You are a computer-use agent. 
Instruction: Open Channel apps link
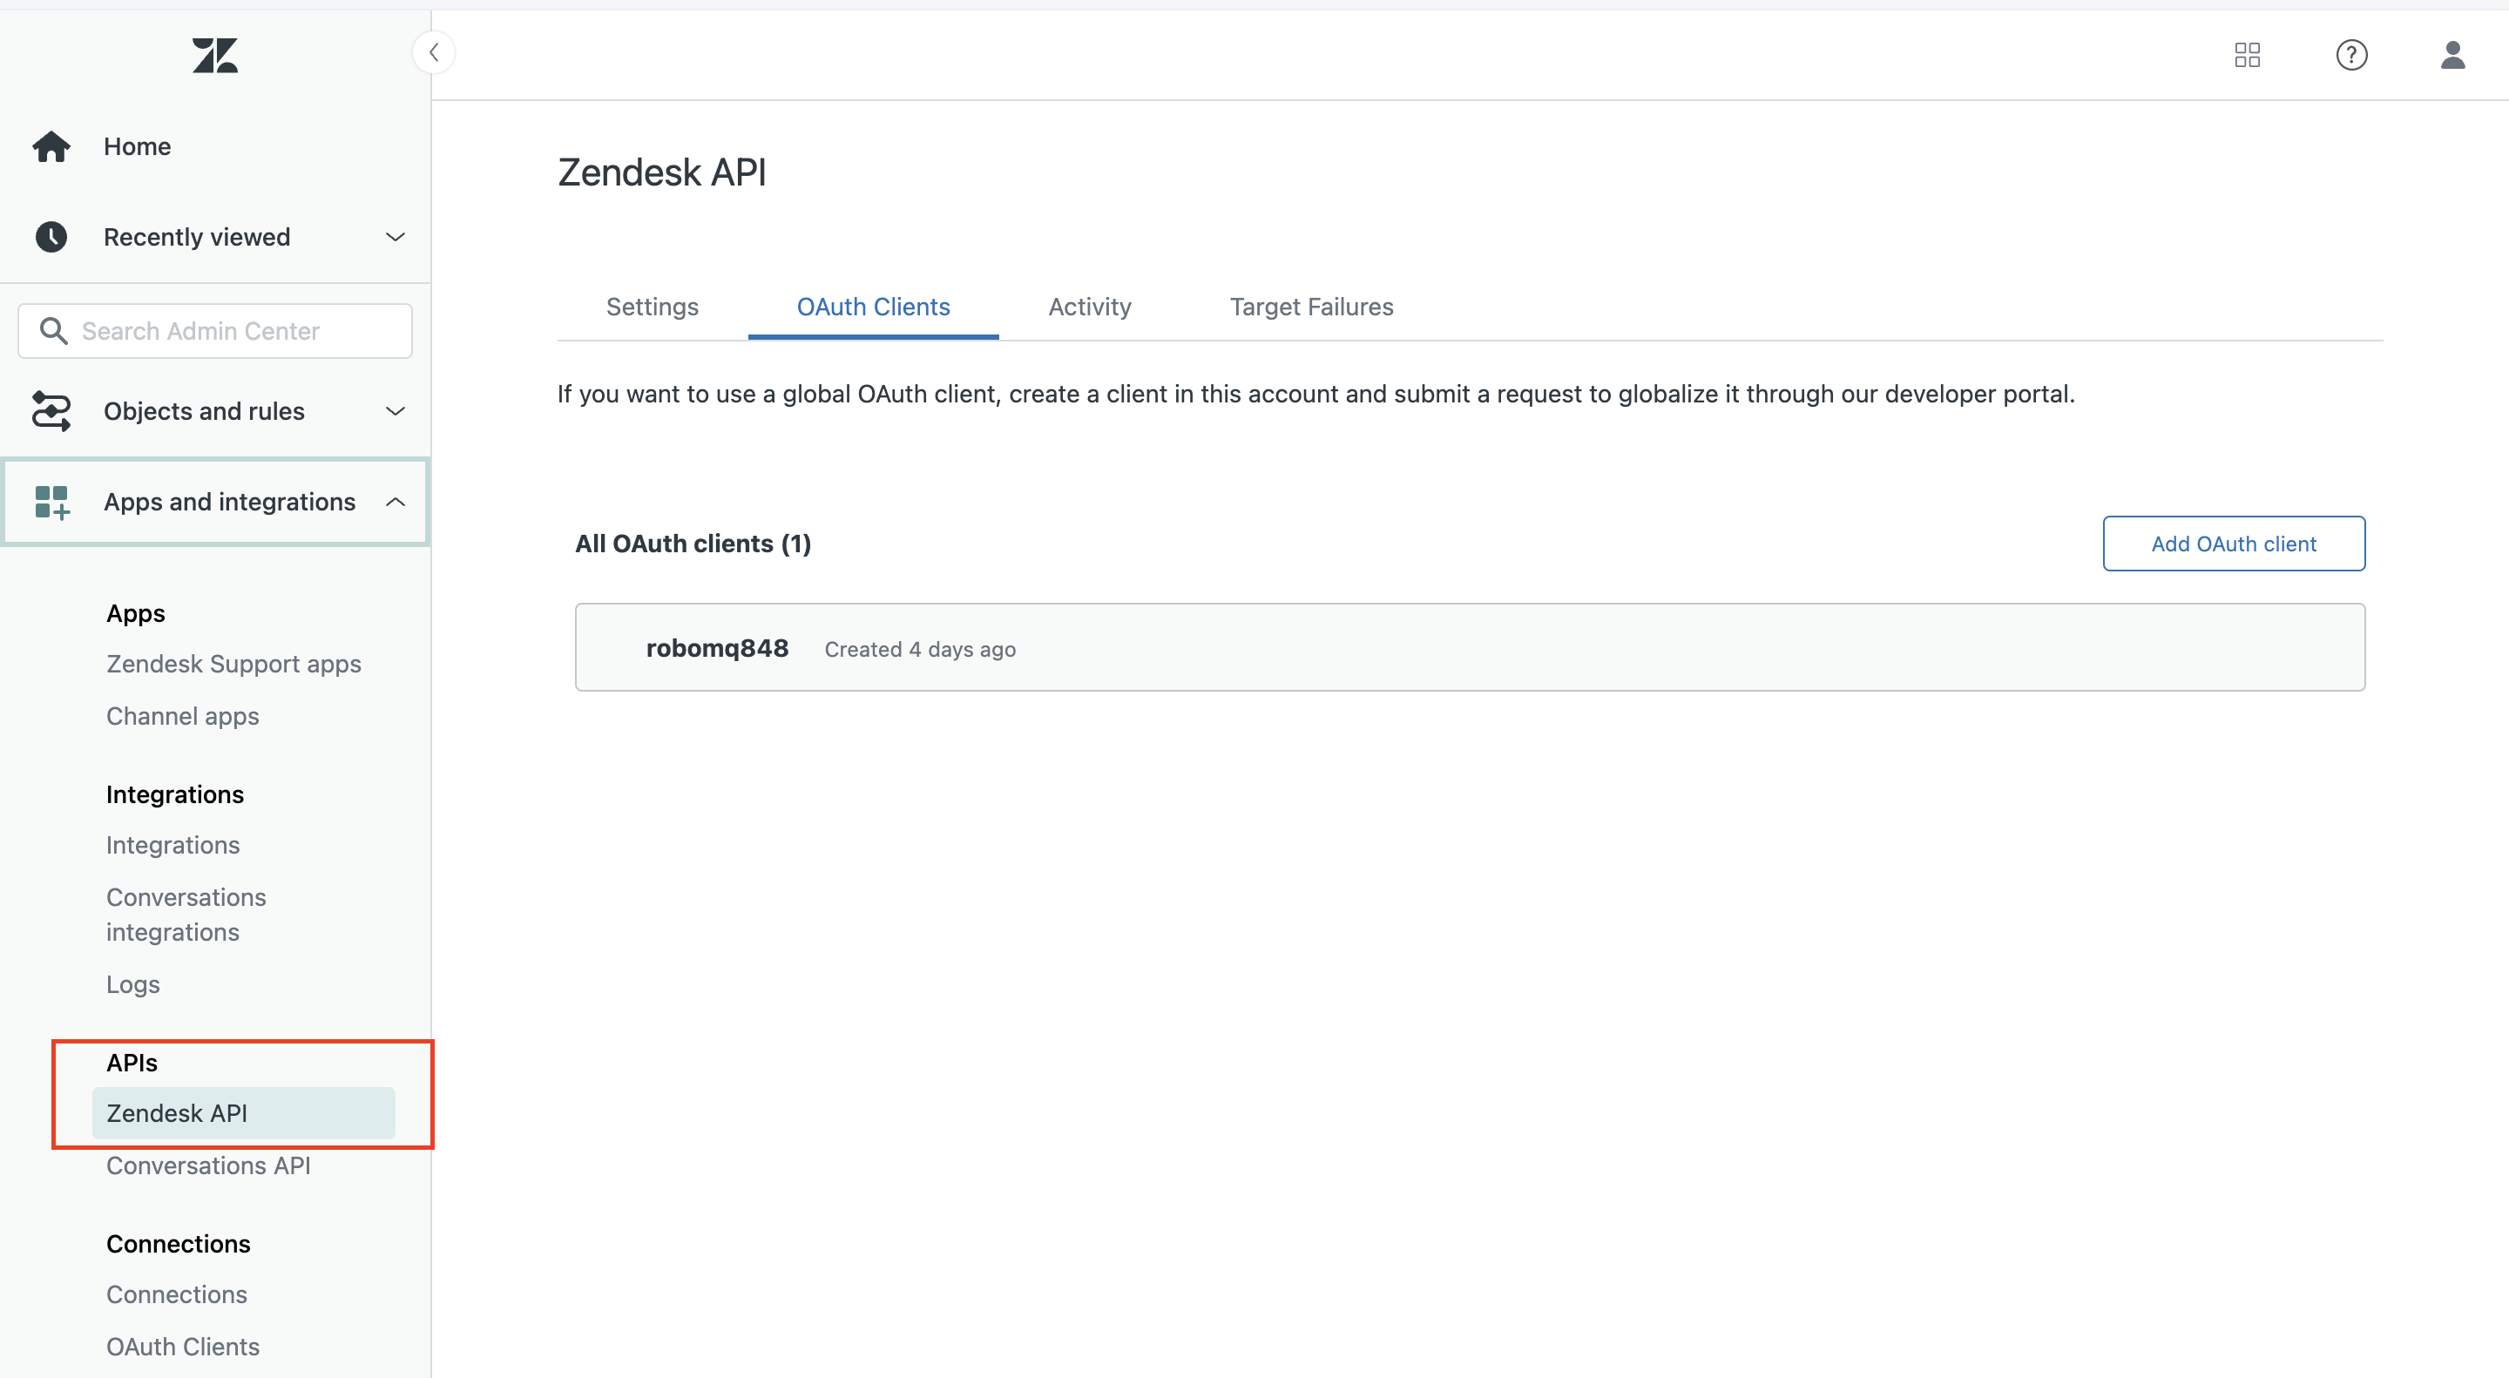(183, 716)
